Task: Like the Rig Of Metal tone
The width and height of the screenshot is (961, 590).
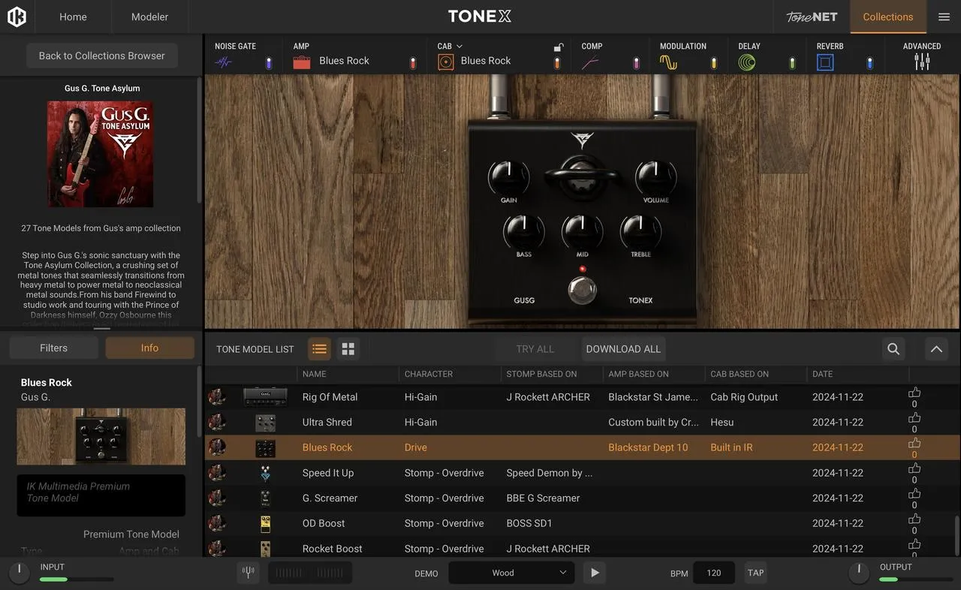Action: click(x=914, y=393)
